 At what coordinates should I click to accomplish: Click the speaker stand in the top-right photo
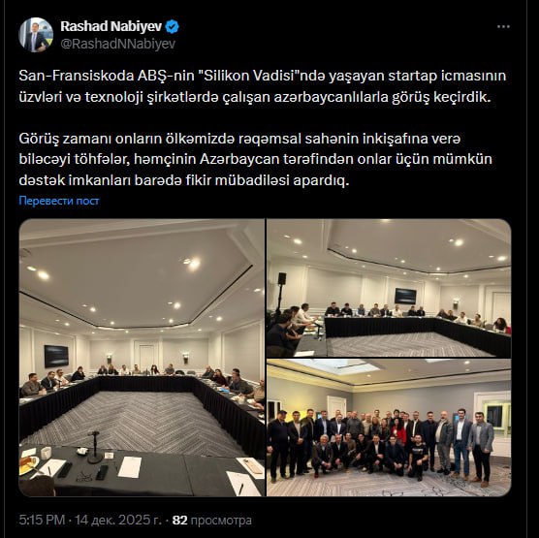point(281,291)
